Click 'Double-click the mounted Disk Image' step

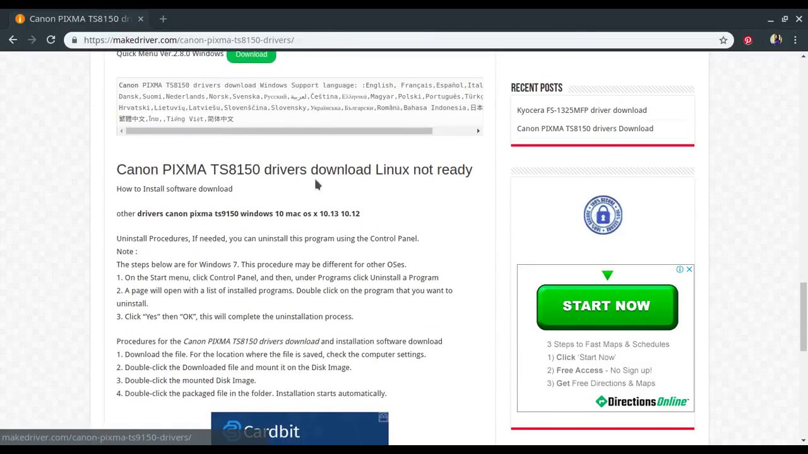tap(186, 380)
